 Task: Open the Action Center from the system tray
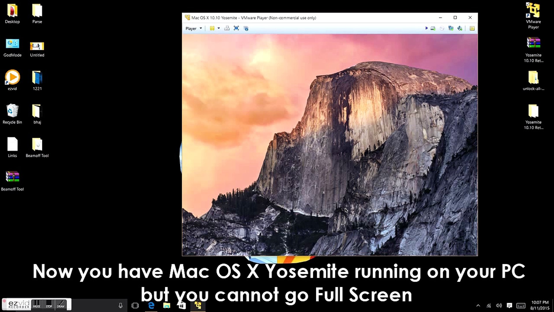510,305
